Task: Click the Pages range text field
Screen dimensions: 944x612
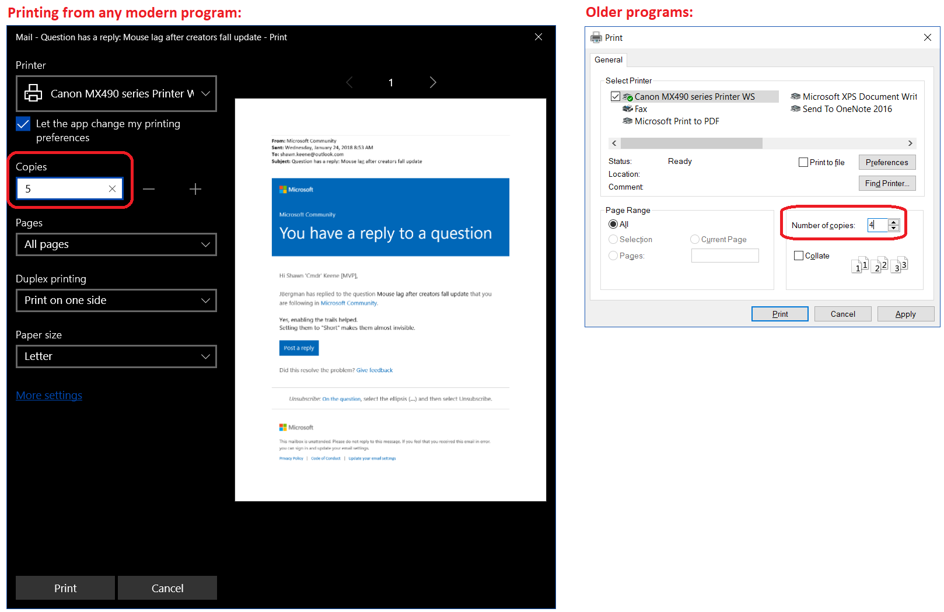Action: (x=725, y=256)
